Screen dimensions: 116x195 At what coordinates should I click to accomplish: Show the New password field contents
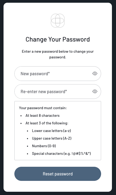click(x=95, y=74)
